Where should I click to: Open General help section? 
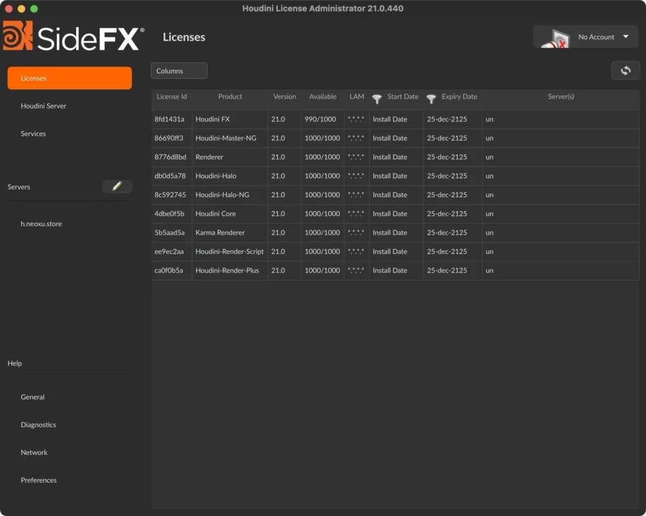(x=32, y=397)
